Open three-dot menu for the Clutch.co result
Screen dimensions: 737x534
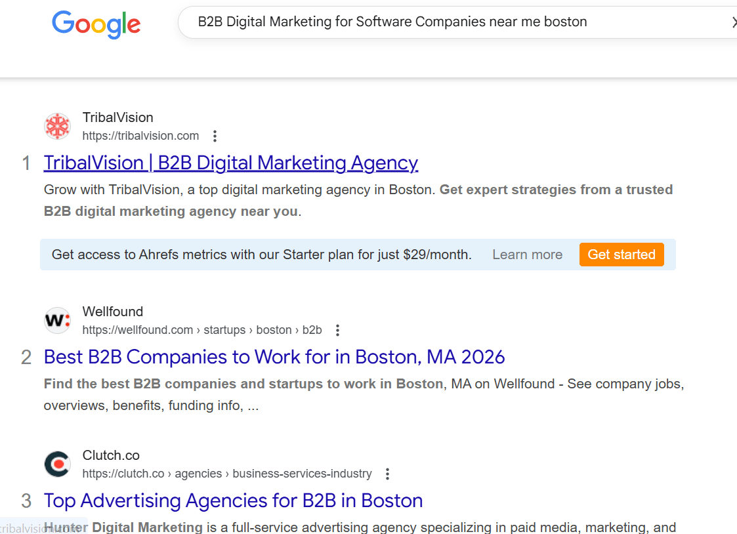387,474
